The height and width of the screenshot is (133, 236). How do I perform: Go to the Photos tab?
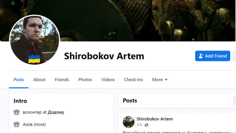tap(85, 80)
